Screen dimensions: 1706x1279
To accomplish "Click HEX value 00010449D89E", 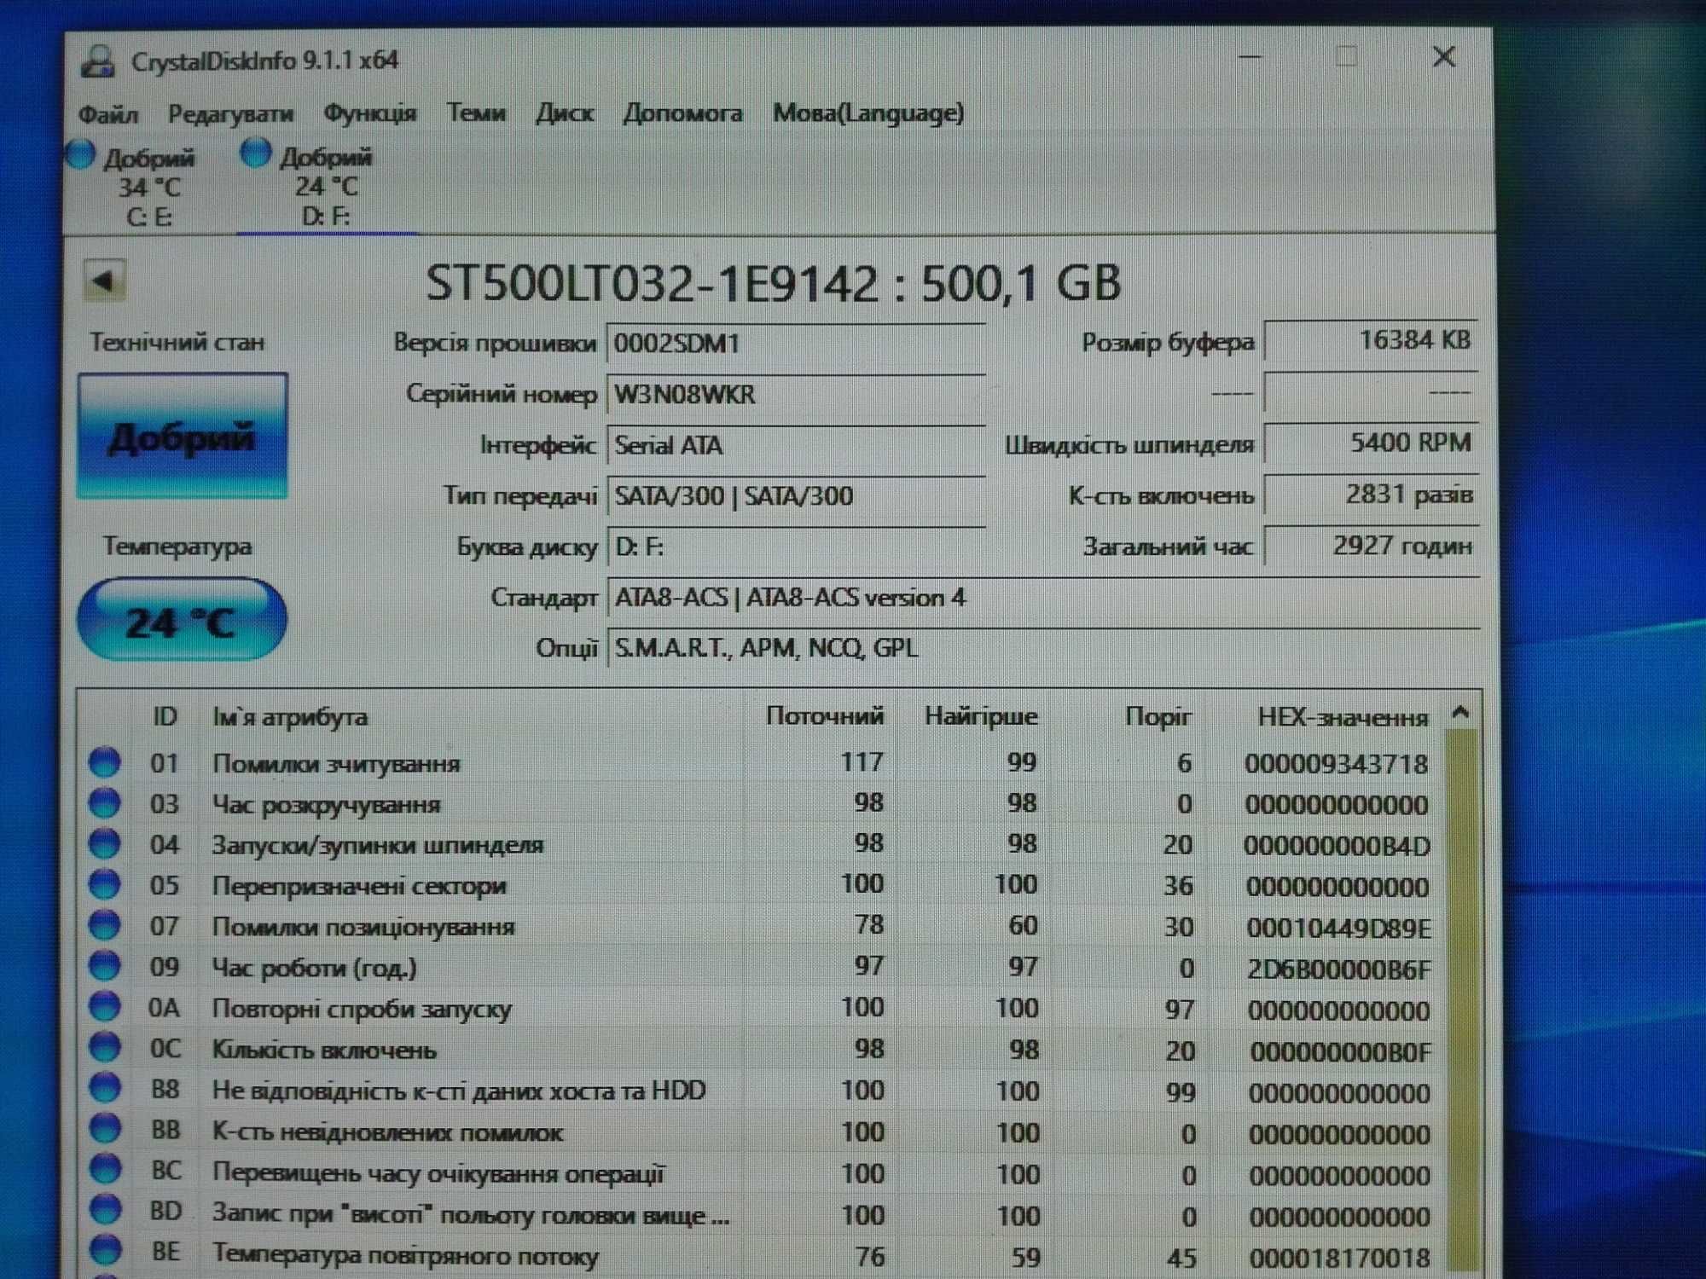I will [x=1338, y=928].
